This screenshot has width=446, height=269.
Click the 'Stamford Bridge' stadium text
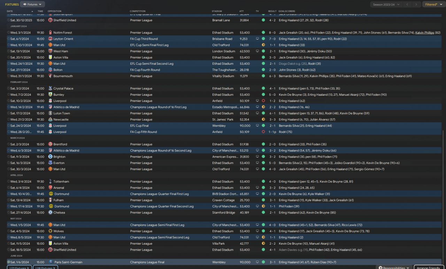(224, 213)
